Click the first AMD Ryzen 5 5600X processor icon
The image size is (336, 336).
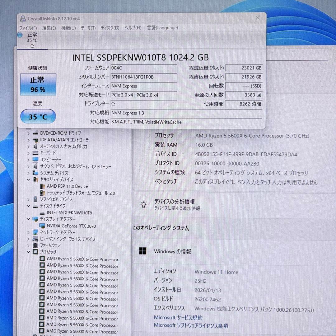(42, 259)
